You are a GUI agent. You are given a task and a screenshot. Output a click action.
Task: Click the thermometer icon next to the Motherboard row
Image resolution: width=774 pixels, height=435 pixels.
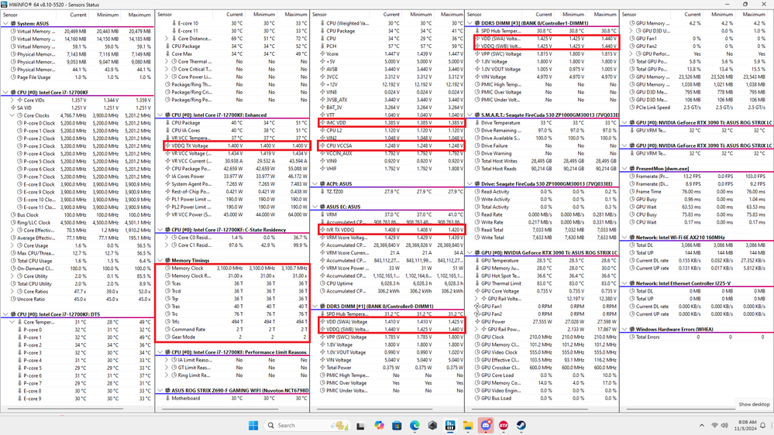(167, 399)
